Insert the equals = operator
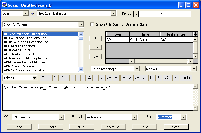The width and height of the screenshot is (201, 133). tap(116, 78)
